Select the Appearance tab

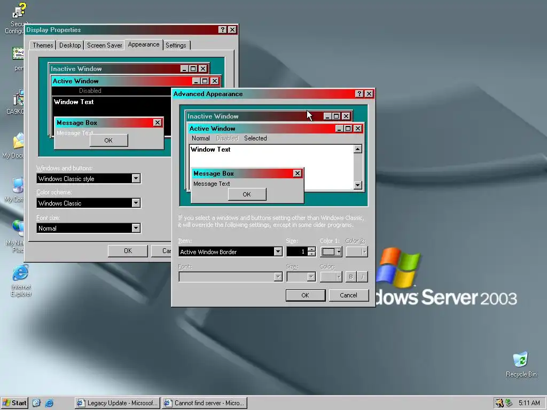143,44
